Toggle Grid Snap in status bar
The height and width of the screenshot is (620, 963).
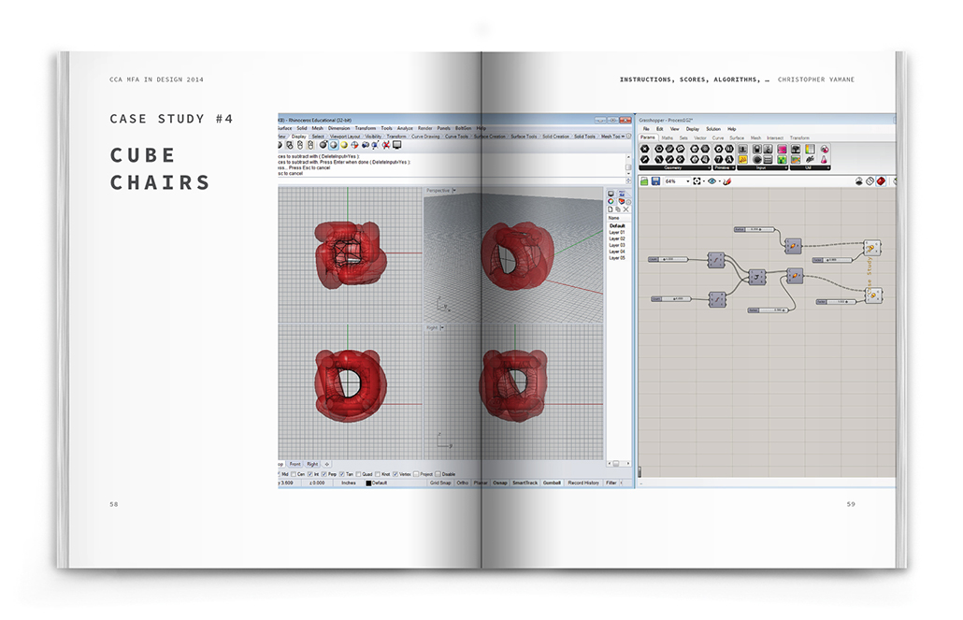(x=440, y=483)
